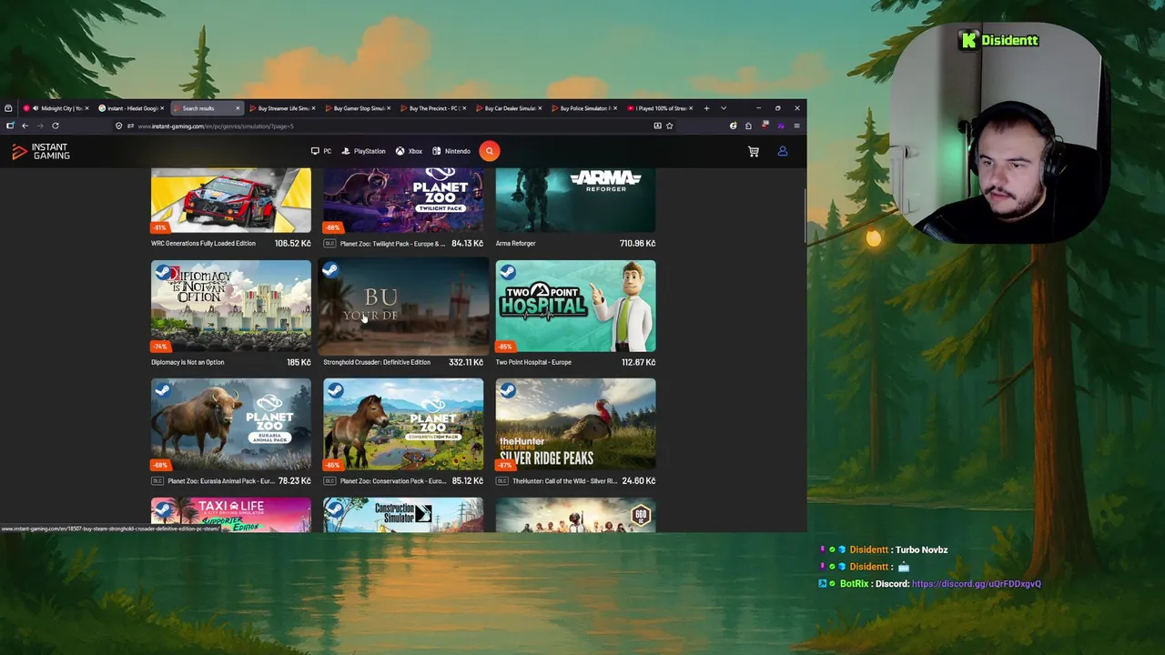Viewport: 1165px width, 655px height.
Task: Click the Disidentt streamer name overlay
Action: pos(1009,40)
